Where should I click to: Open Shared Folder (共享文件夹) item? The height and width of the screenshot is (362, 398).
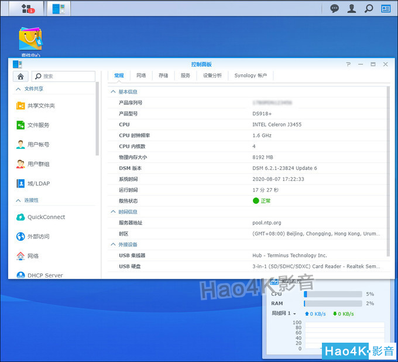click(36, 105)
